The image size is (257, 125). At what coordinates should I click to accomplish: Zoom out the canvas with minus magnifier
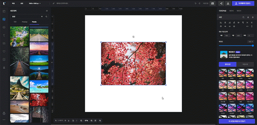click(x=81, y=121)
